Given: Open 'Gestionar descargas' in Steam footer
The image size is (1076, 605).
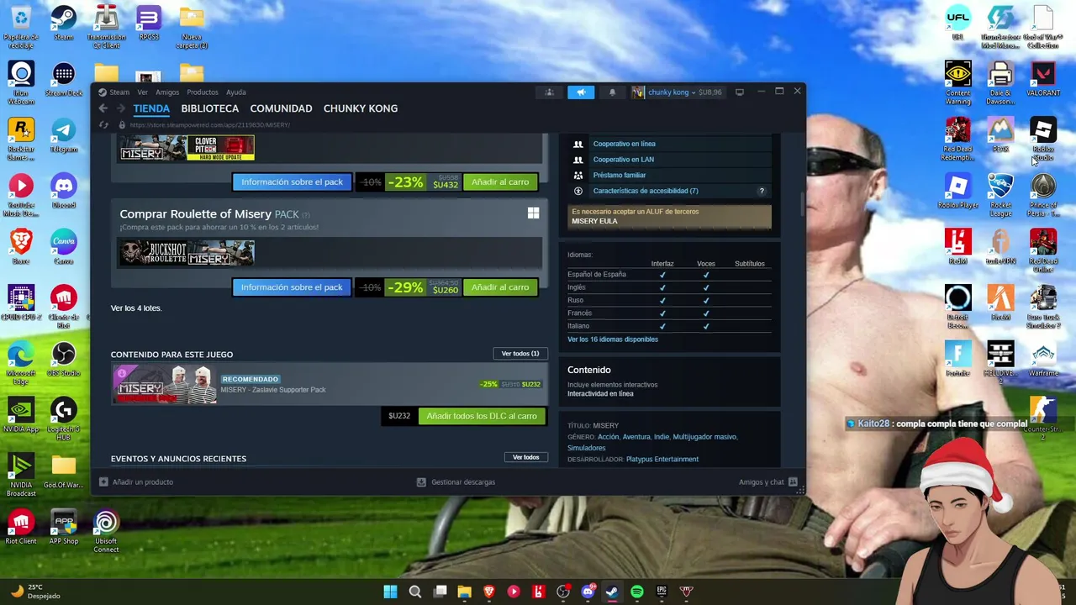Looking at the screenshot, I should pyautogui.click(x=456, y=482).
